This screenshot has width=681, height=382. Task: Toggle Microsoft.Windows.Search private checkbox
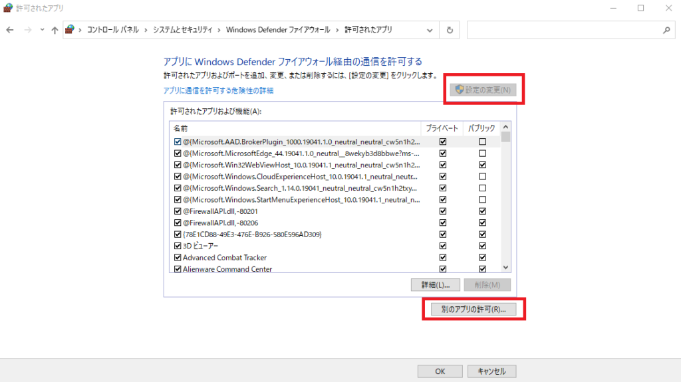coord(443,188)
